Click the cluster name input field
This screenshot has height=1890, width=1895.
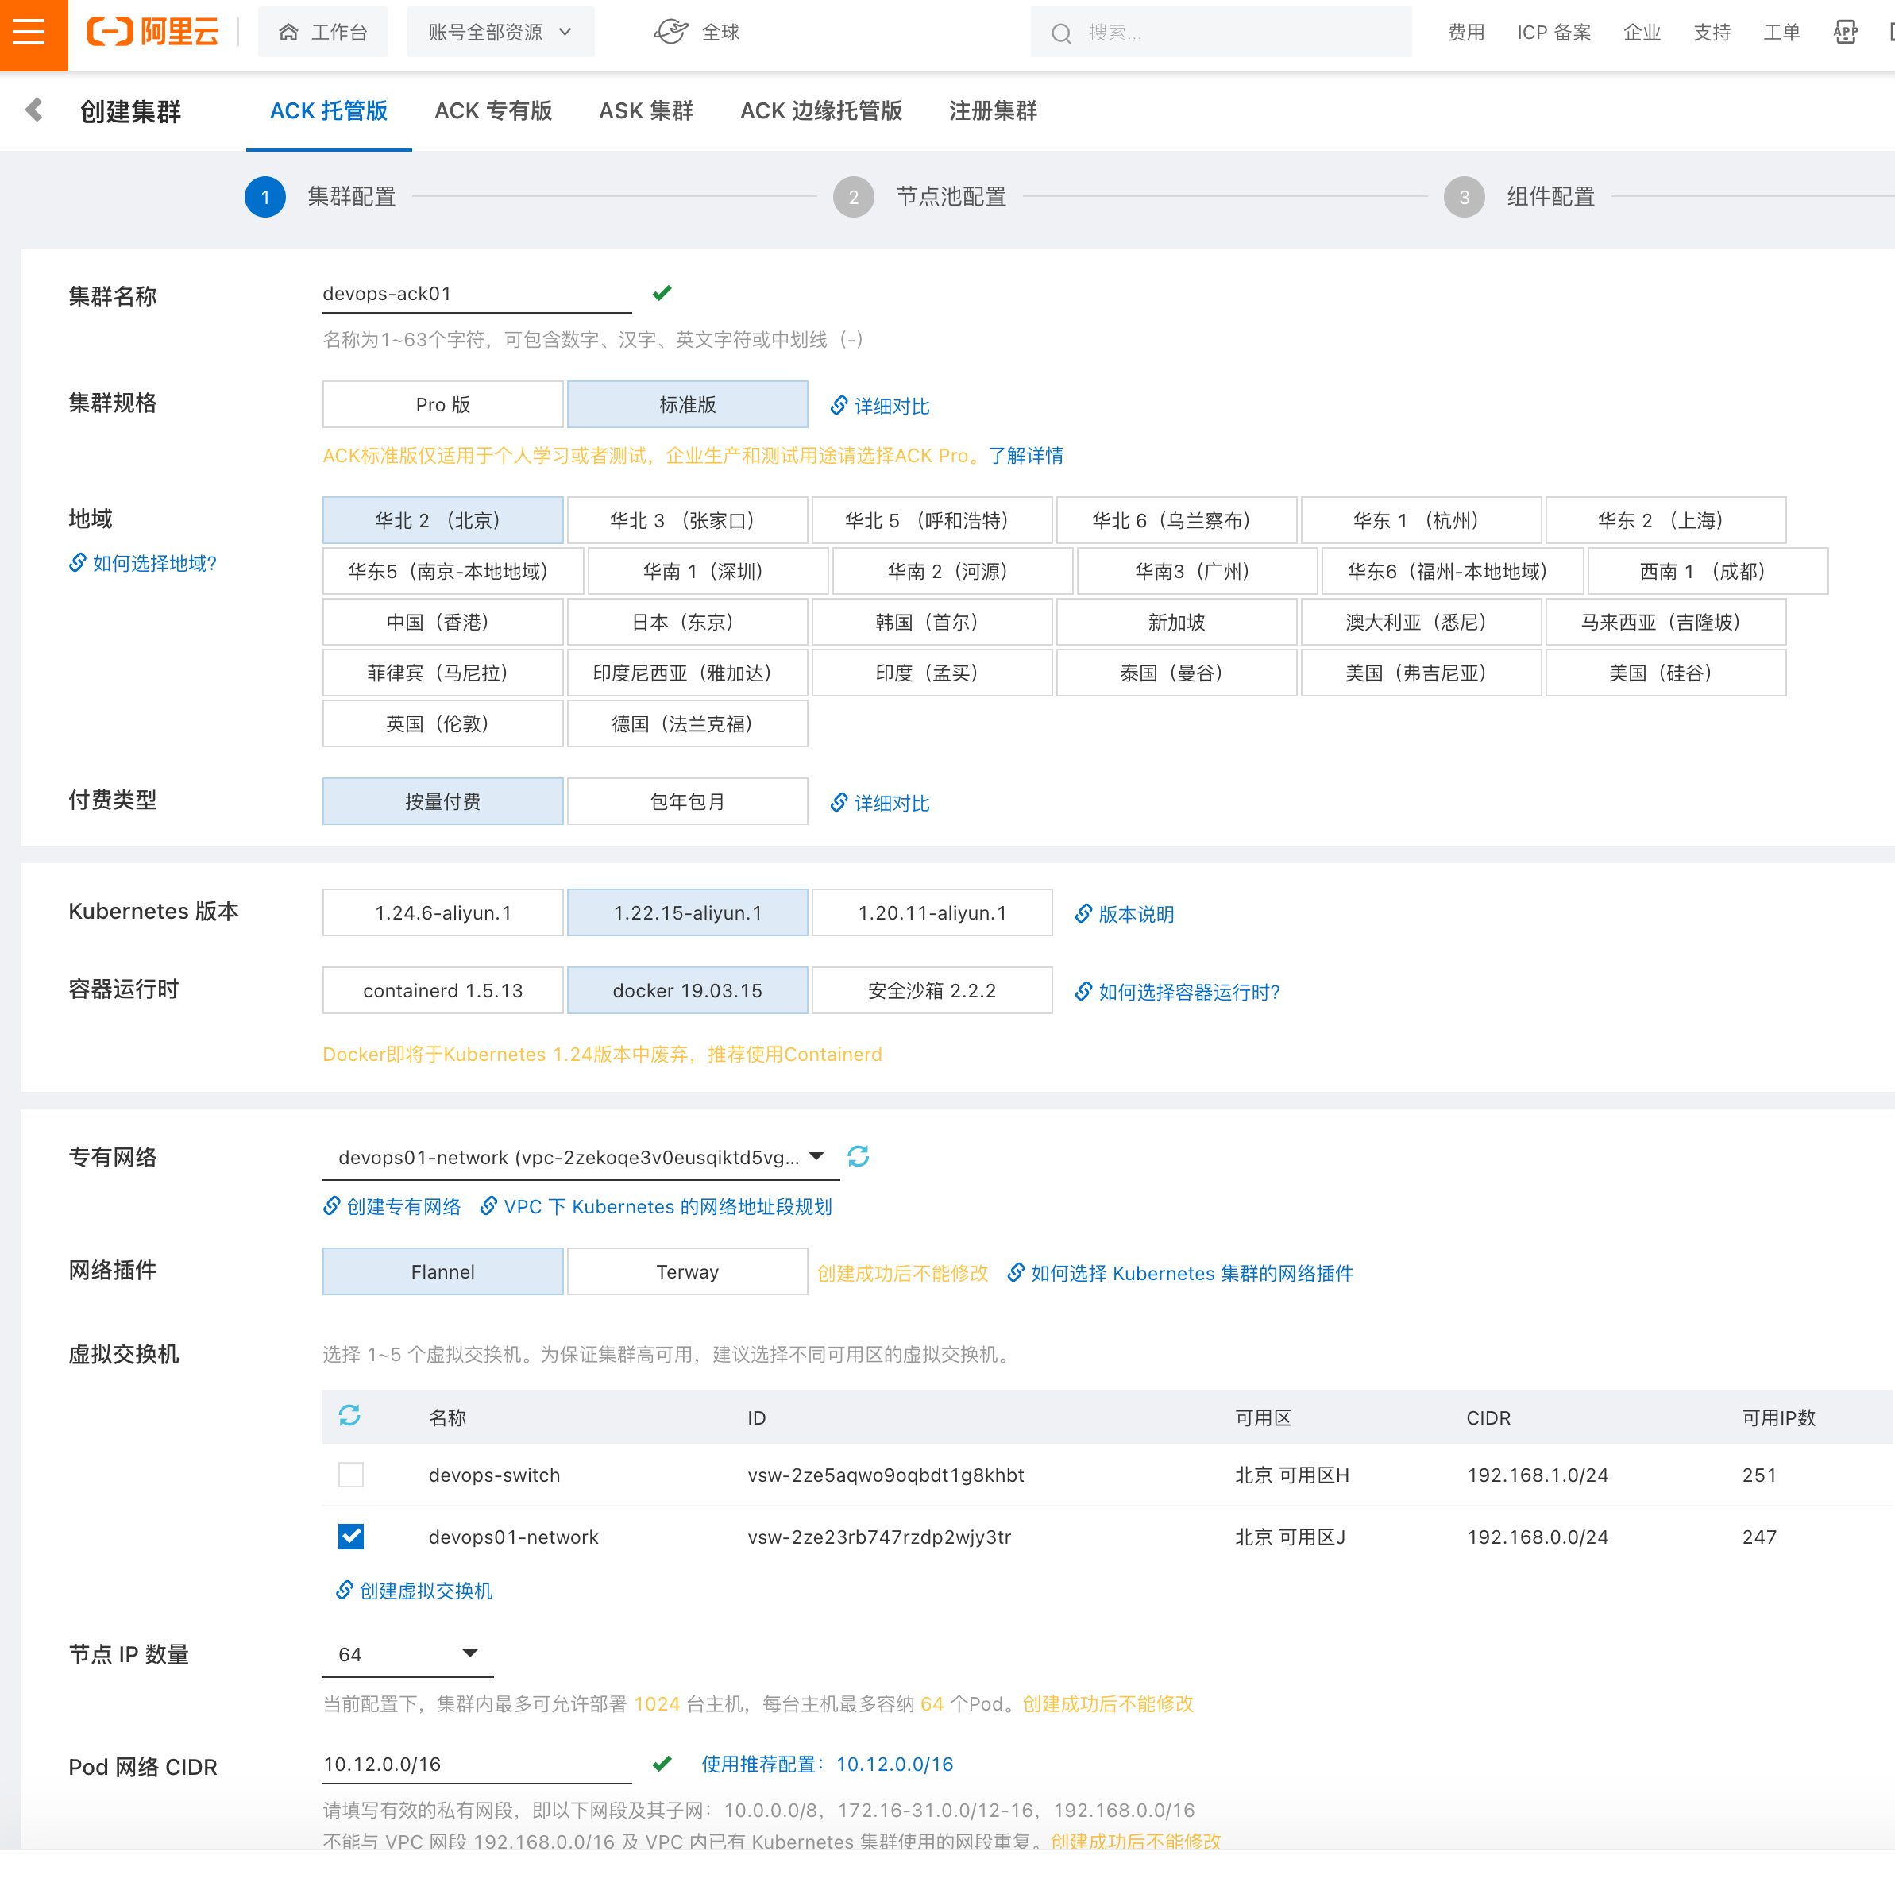pyautogui.click(x=476, y=293)
